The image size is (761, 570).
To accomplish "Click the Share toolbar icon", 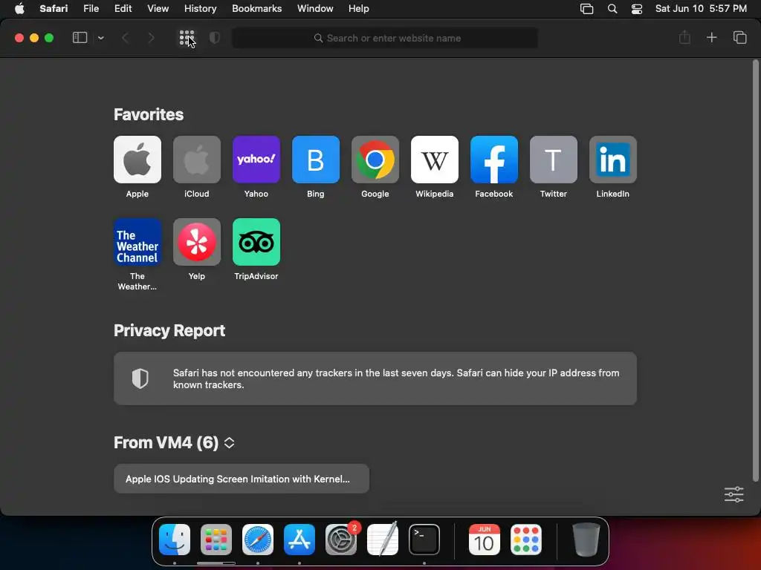I will (x=684, y=37).
